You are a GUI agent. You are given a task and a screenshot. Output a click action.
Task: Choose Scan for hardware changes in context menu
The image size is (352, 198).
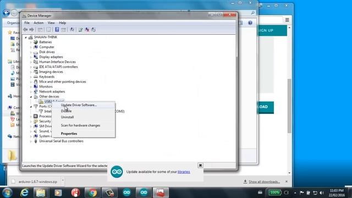point(84,125)
